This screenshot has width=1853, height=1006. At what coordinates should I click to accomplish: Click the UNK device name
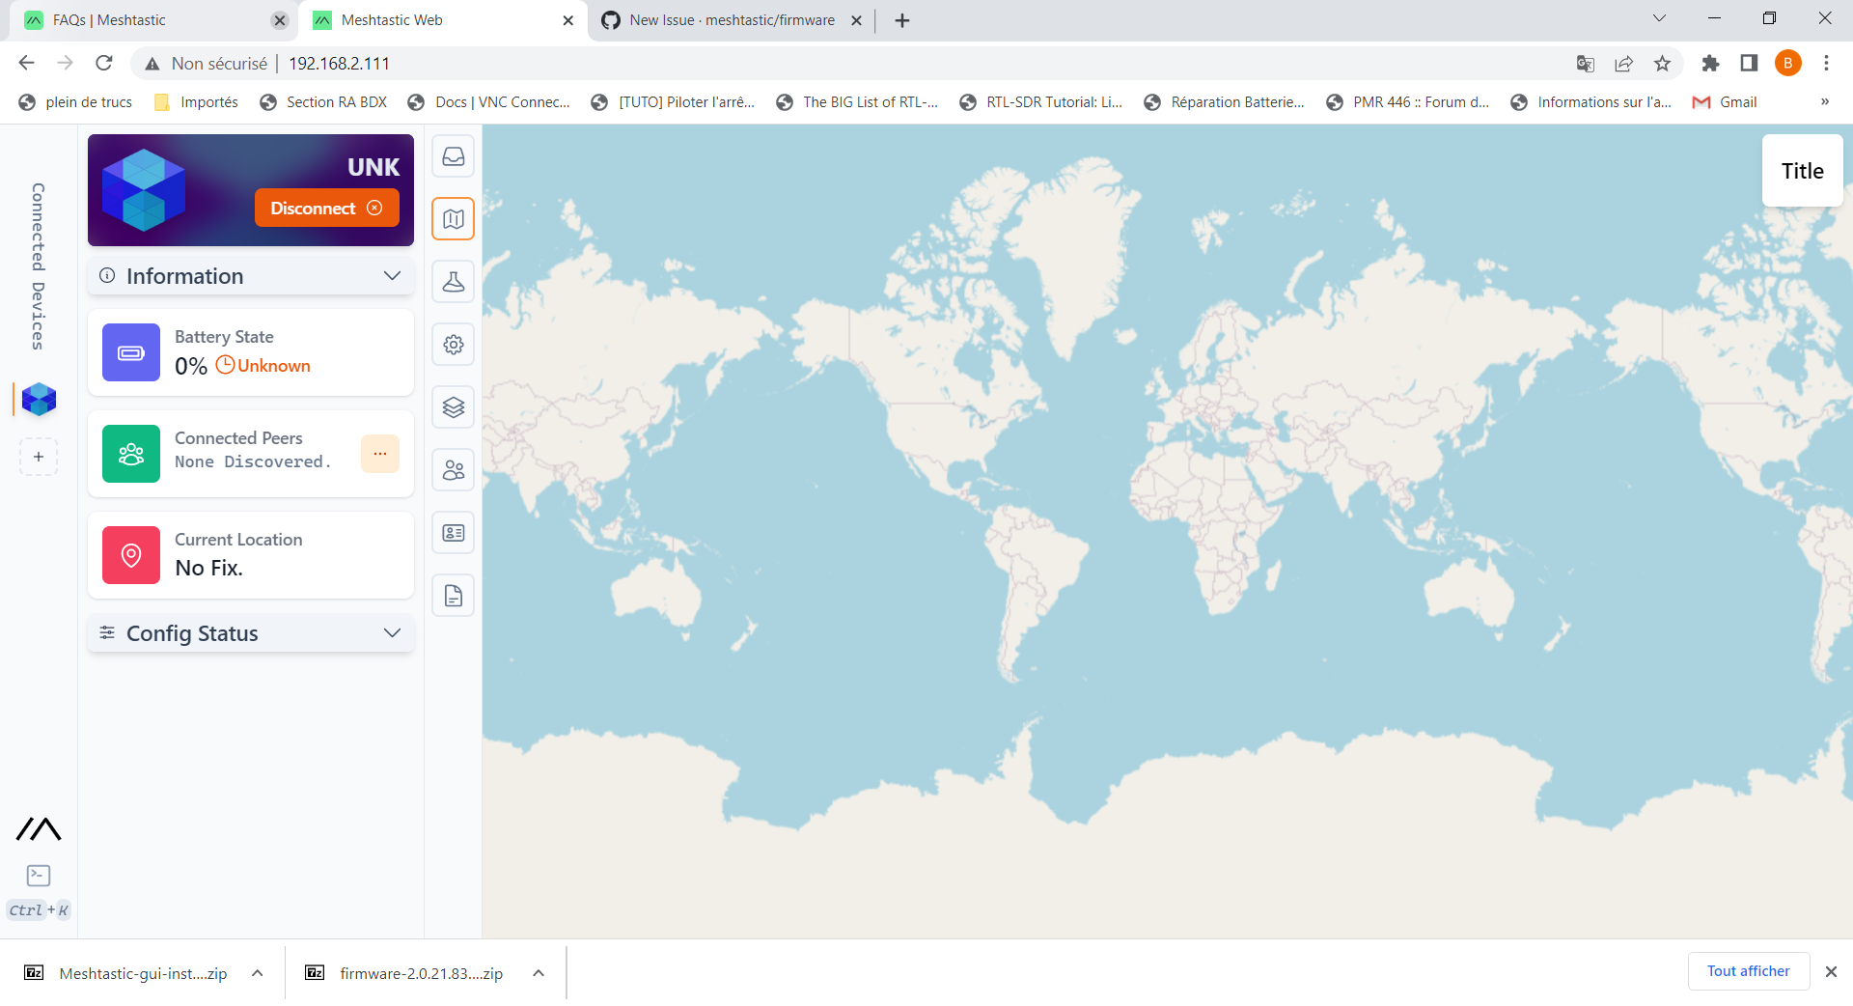point(373,167)
